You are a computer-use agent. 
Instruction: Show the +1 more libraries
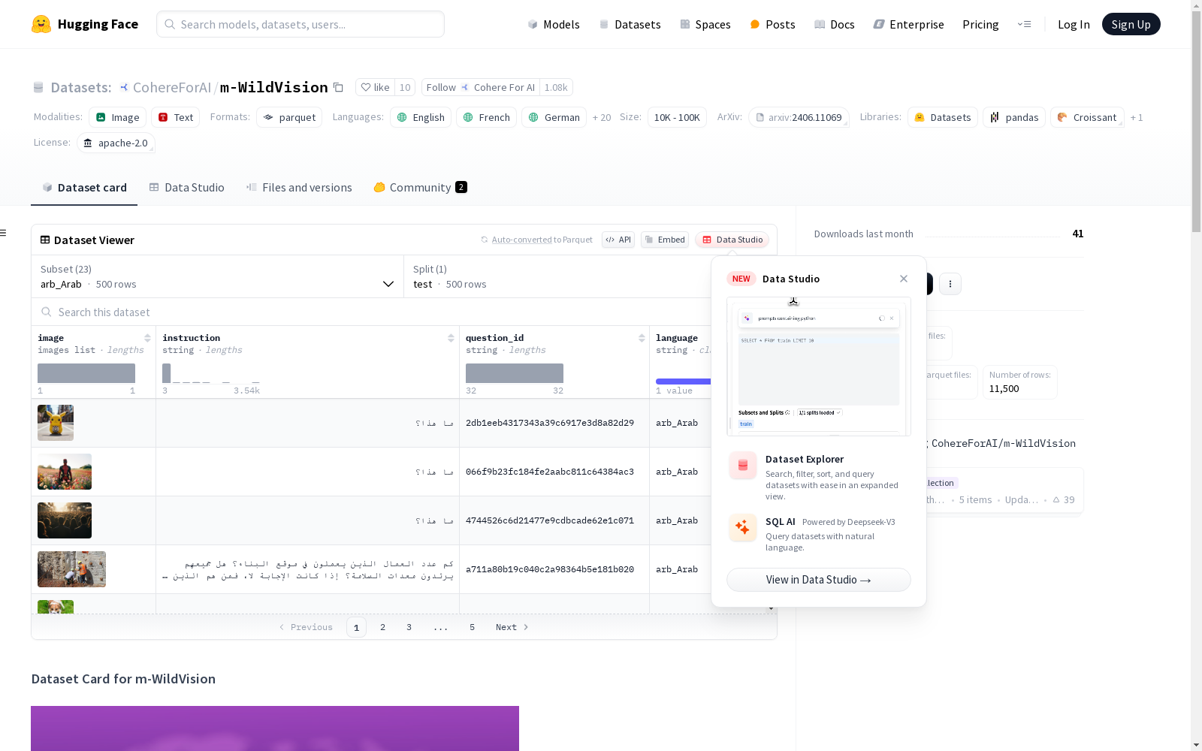tap(1137, 117)
